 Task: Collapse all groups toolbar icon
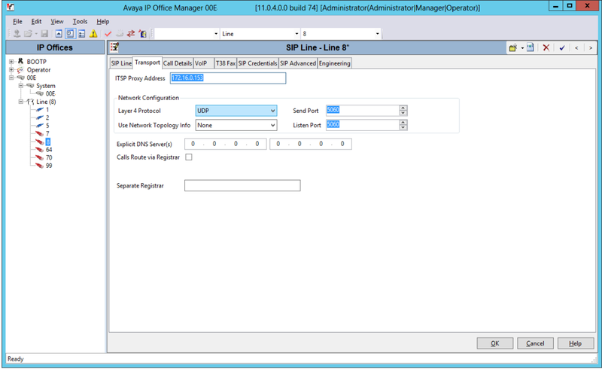59,34
